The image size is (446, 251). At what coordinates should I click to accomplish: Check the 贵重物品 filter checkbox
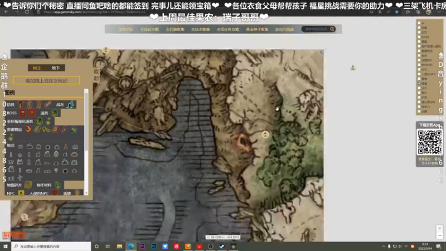419,51
